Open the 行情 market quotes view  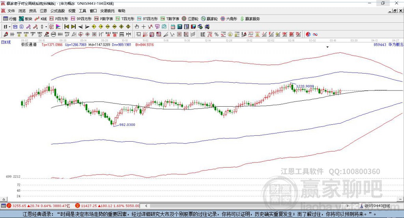pyautogui.click(x=9, y=19)
